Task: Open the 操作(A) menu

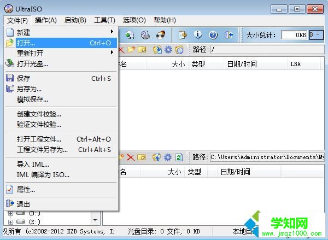Action: [45, 20]
